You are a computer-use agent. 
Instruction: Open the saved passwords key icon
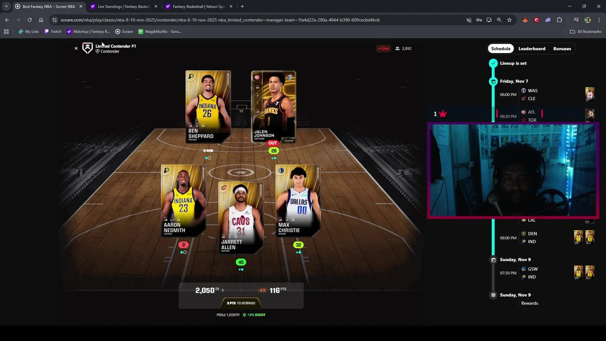[x=479, y=20]
